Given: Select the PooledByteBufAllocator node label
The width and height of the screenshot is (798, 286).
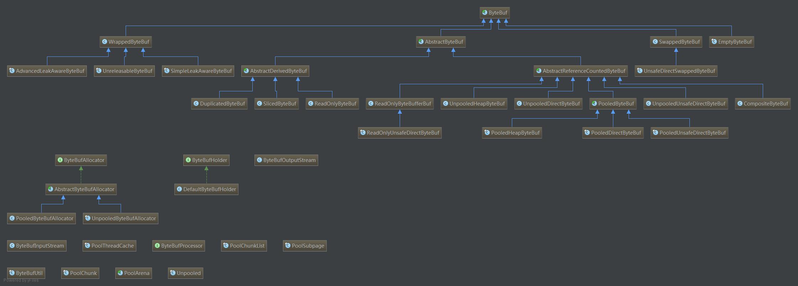Looking at the screenshot, I should click(44, 218).
